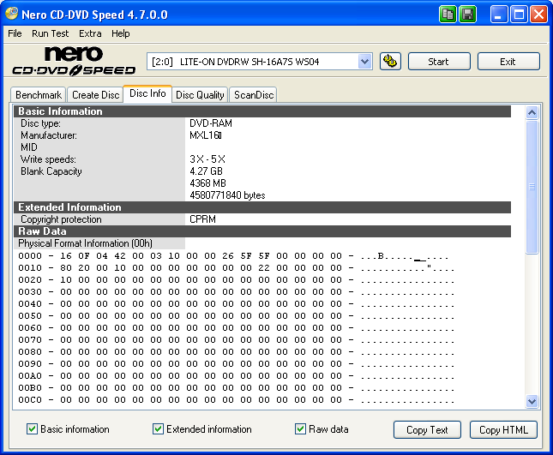The height and width of the screenshot is (455, 553).
Task: Switch to the Create Disc tab
Action: [95, 95]
